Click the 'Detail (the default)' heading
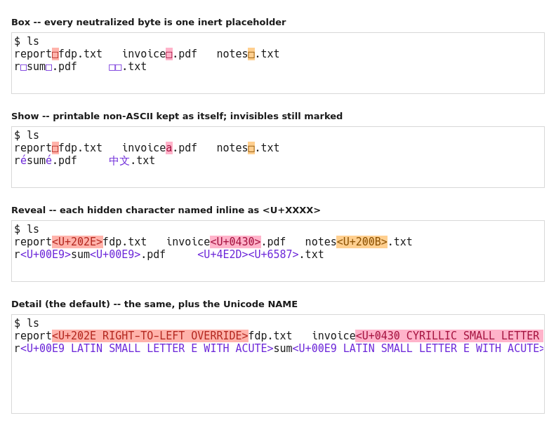The width and height of the screenshot is (556, 425). [154, 304]
